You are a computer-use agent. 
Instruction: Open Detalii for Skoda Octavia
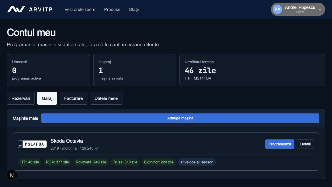click(x=306, y=144)
